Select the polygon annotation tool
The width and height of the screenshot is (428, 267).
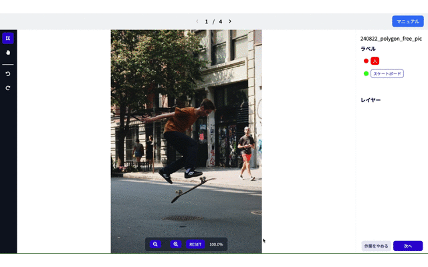pyautogui.click(x=8, y=38)
